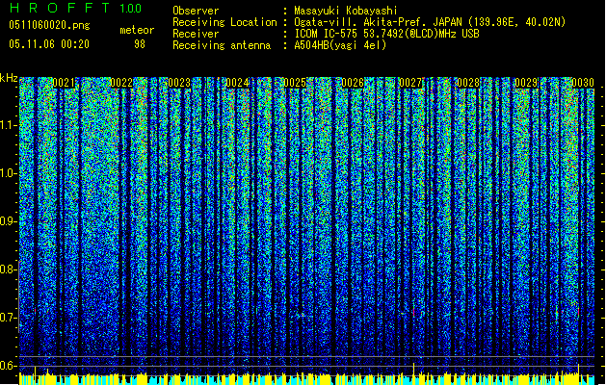Click the 0.7 kHz axis tick label
The image size is (606, 385).
tap(8, 318)
